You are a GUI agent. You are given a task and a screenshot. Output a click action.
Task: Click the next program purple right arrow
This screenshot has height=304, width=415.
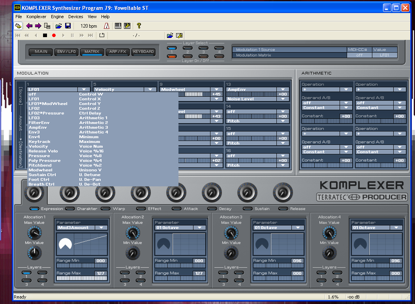pos(38,26)
